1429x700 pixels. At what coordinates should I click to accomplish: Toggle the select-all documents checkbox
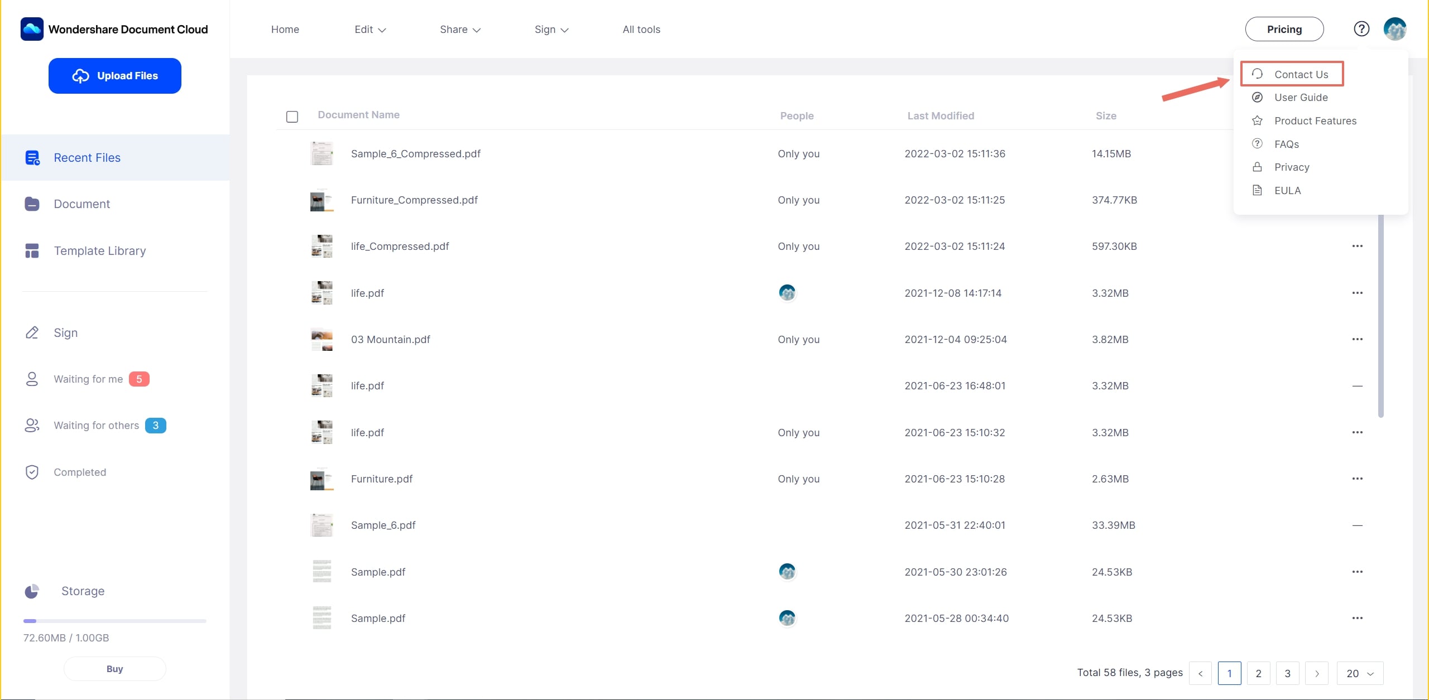(292, 117)
